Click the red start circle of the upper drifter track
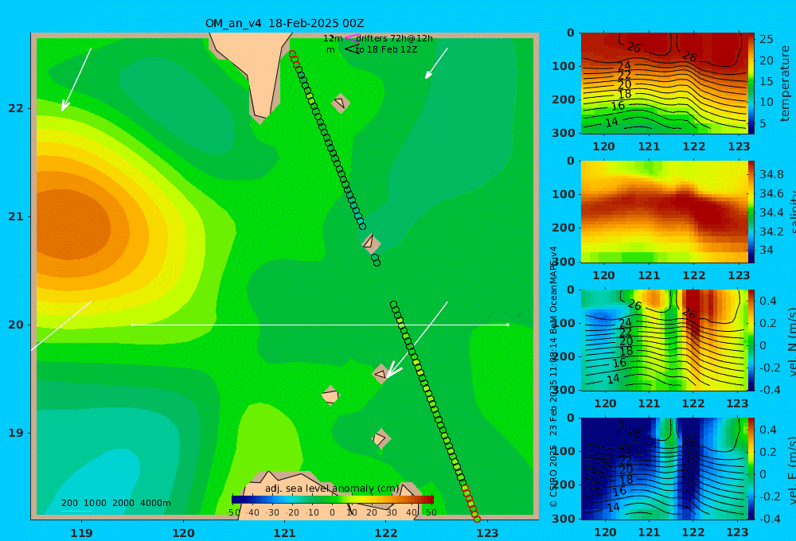The height and width of the screenshot is (541, 796). pos(292,54)
